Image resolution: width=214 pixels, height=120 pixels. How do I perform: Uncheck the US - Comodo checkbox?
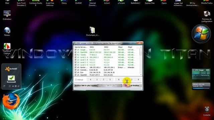pyautogui.click(x=75, y=70)
